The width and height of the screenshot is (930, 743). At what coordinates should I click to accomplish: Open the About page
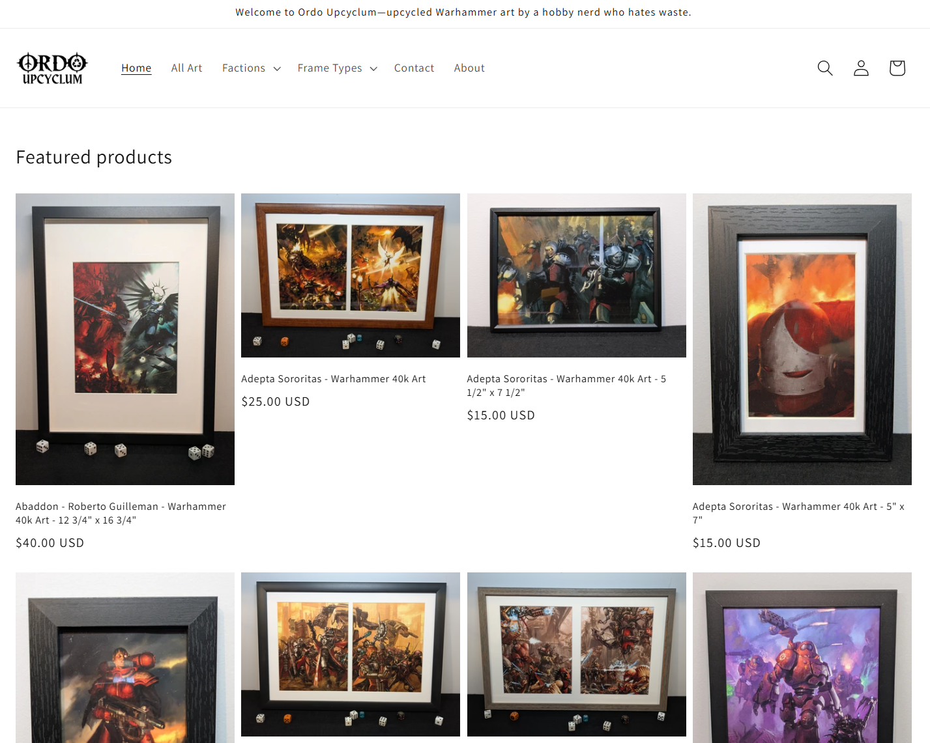[x=469, y=68]
